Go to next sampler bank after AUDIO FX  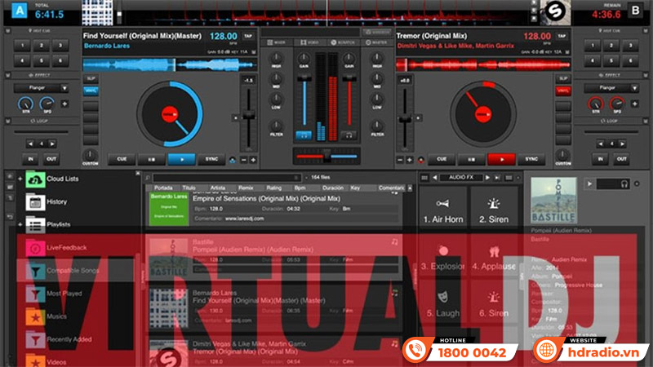[487, 178]
